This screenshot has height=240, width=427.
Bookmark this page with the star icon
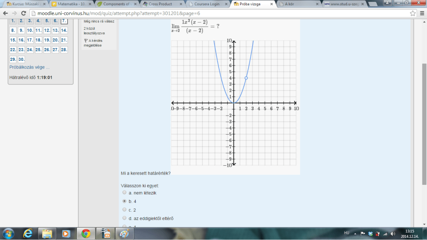coord(413,13)
